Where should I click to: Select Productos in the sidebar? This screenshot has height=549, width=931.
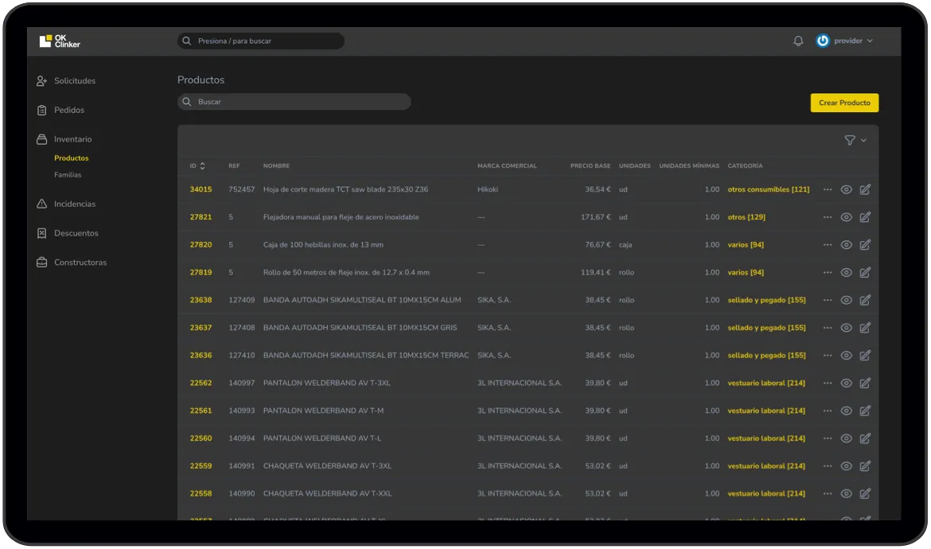click(72, 158)
